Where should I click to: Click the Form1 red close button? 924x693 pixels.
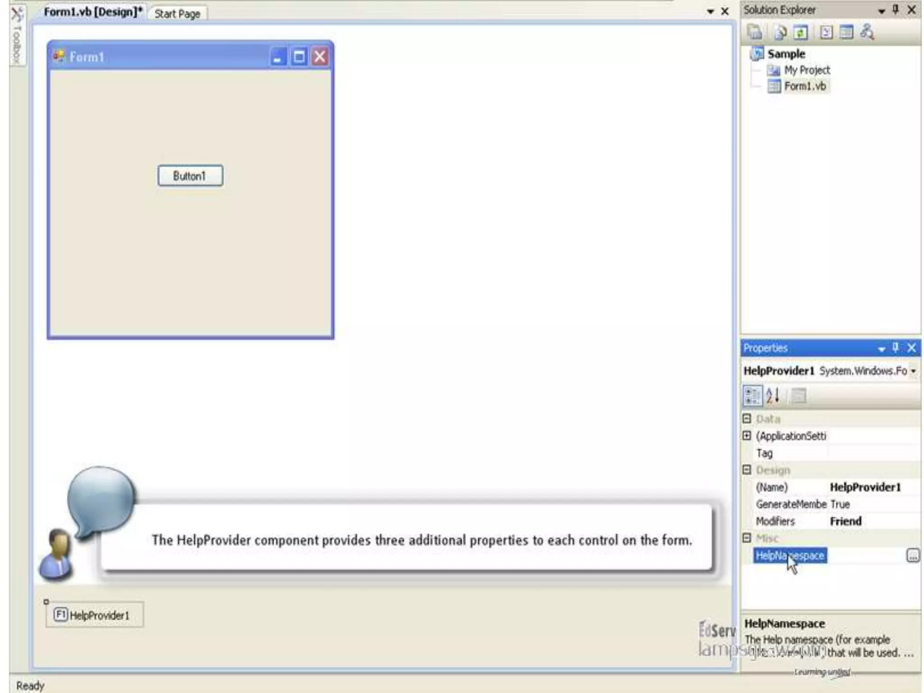(x=320, y=57)
